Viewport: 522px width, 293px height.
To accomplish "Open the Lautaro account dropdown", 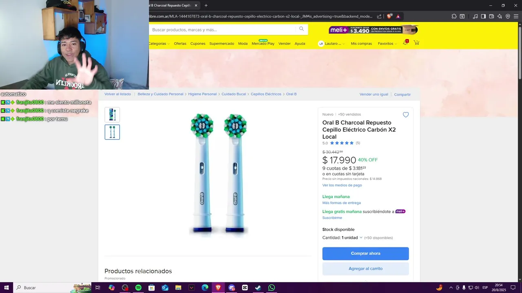I will click(x=332, y=44).
